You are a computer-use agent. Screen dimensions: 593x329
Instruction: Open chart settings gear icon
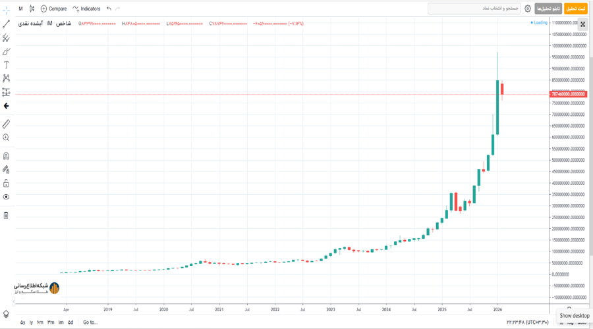point(528,9)
